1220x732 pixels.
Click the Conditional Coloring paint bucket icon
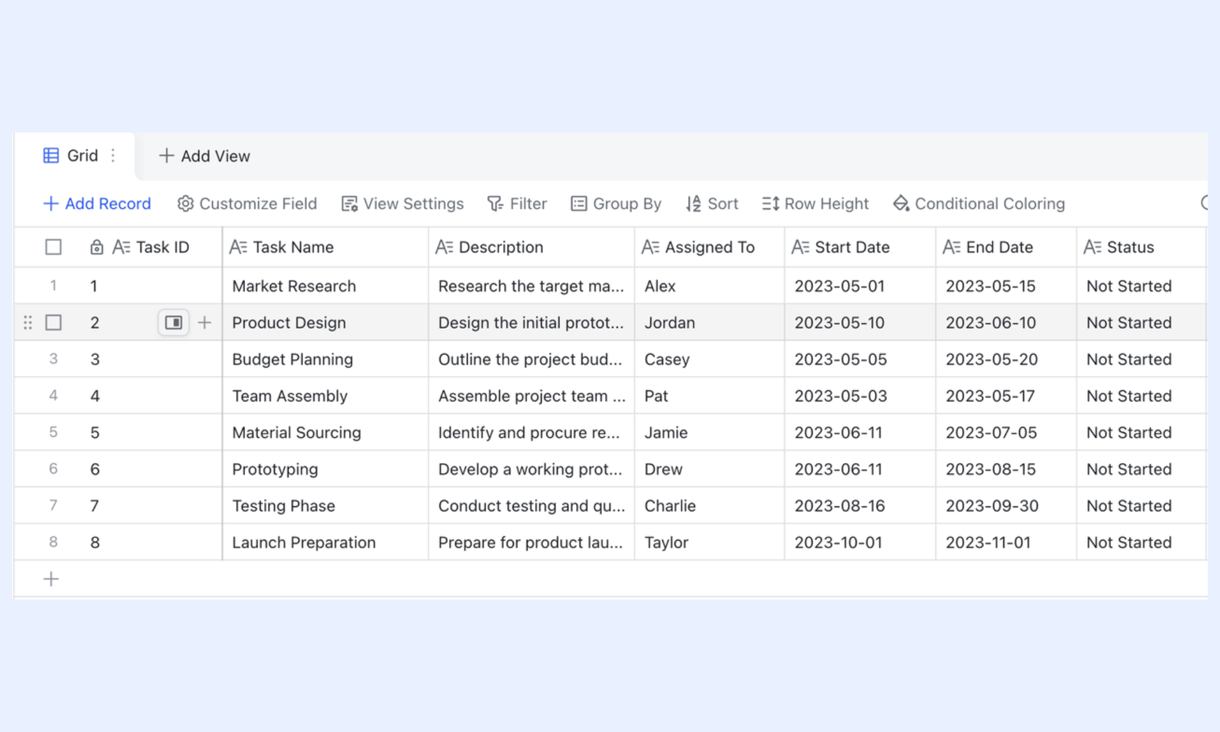coord(901,204)
